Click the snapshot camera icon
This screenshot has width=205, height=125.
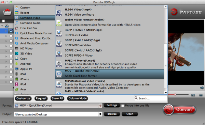[x=193, y=95]
